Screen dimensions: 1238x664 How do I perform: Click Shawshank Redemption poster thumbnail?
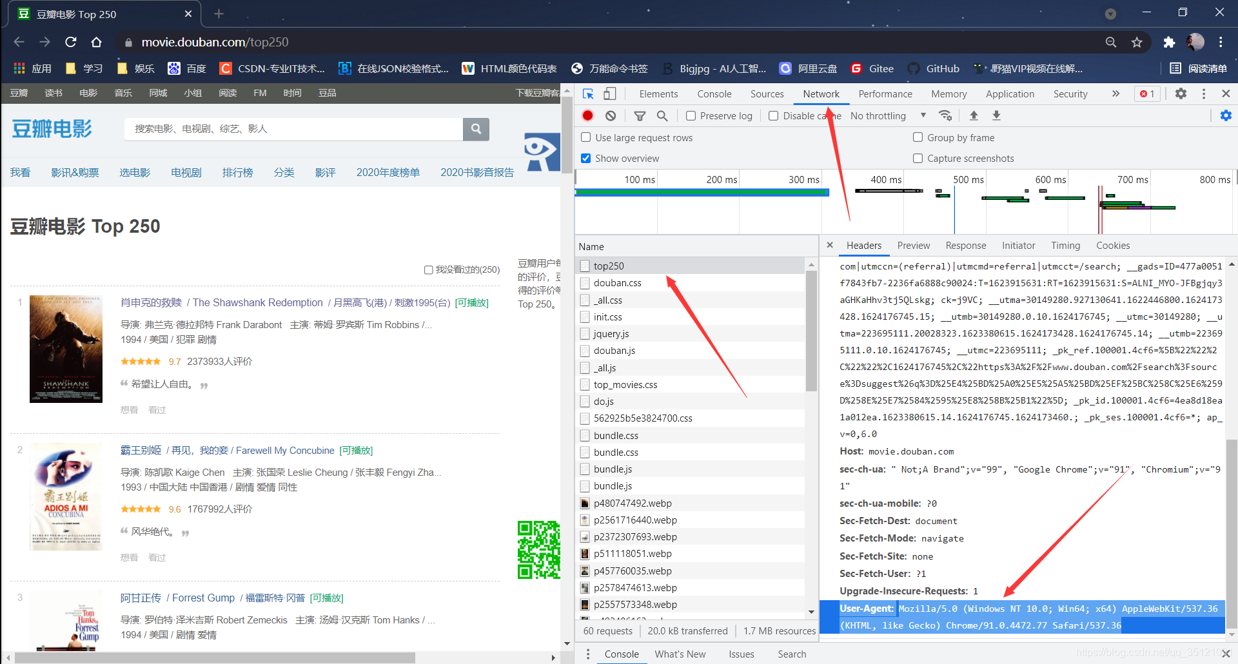pyautogui.click(x=66, y=349)
